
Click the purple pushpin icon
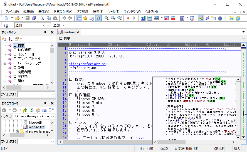pyautogui.click(x=207, y=18)
